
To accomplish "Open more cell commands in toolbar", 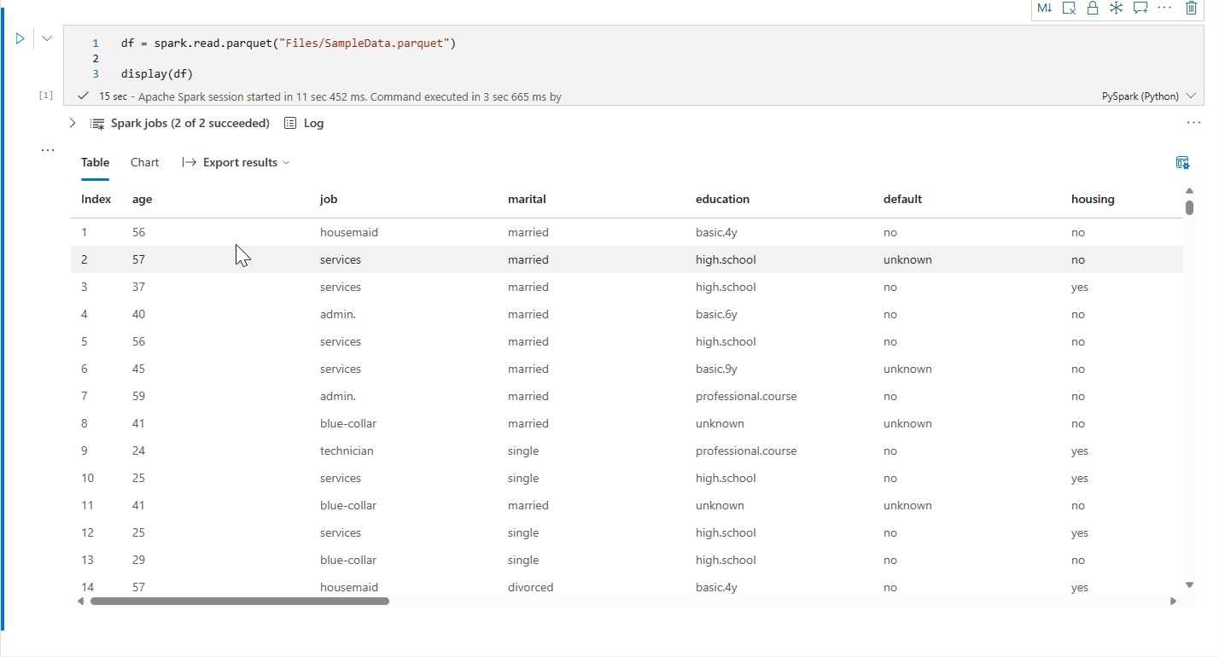I will tap(1164, 8).
